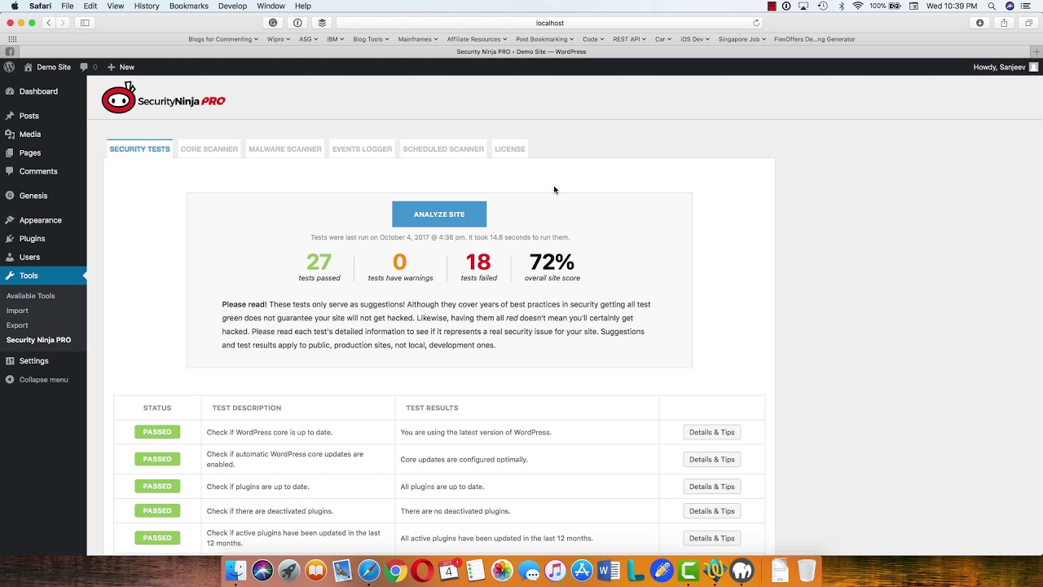
Task: Click the Analyze Site button
Action: tap(439, 214)
